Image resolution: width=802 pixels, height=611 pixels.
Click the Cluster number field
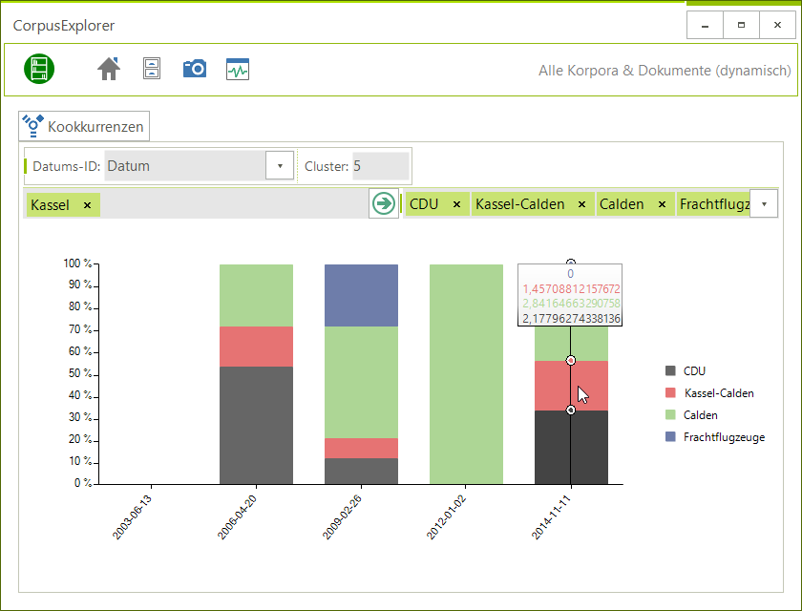[x=380, y=166]
